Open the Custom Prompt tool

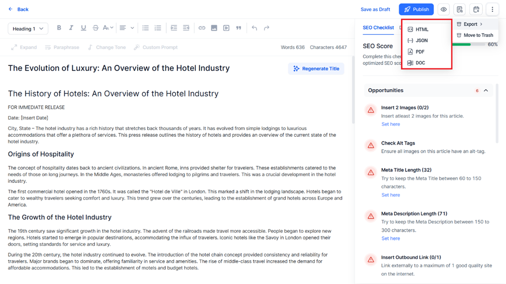[156, 47]
